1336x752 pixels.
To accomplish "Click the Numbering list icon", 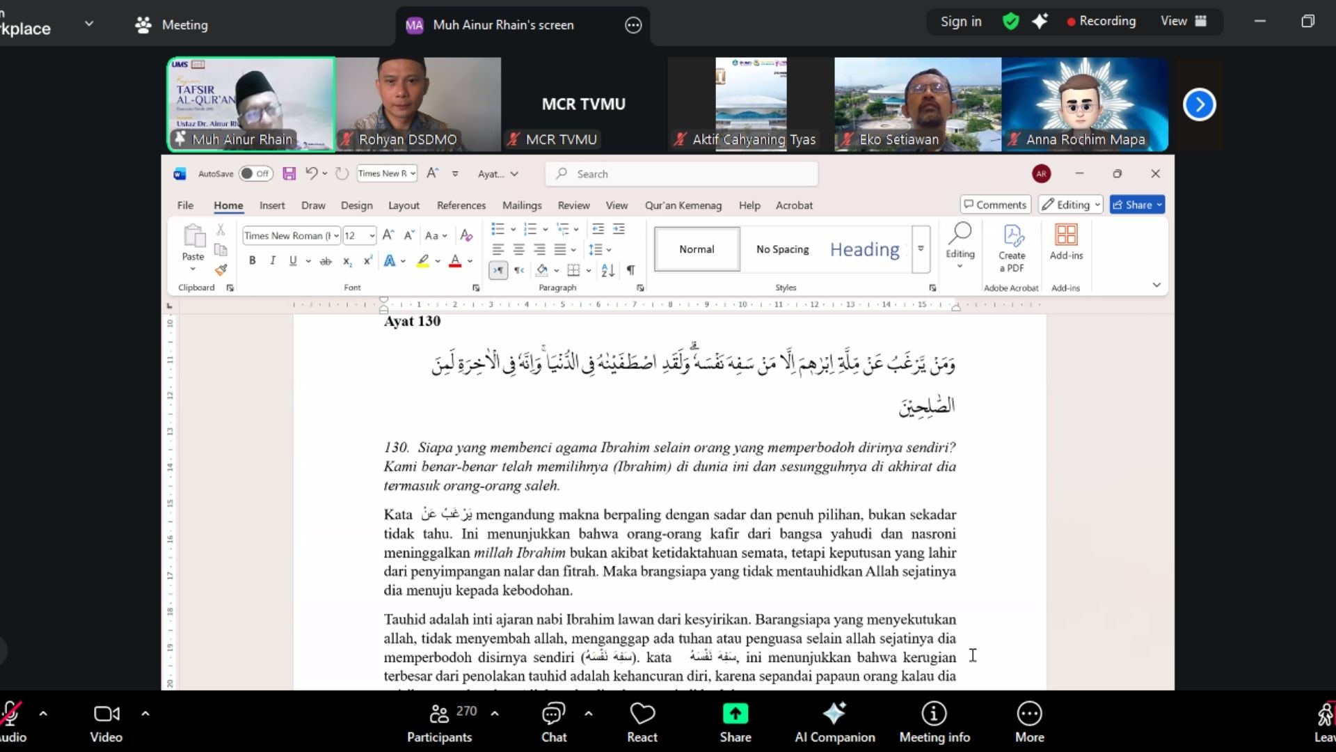I will pyautogui.click(x=530, y=229).
